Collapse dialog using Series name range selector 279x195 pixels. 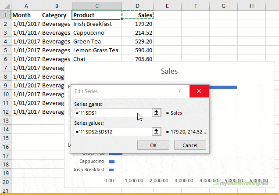point(157,112)
